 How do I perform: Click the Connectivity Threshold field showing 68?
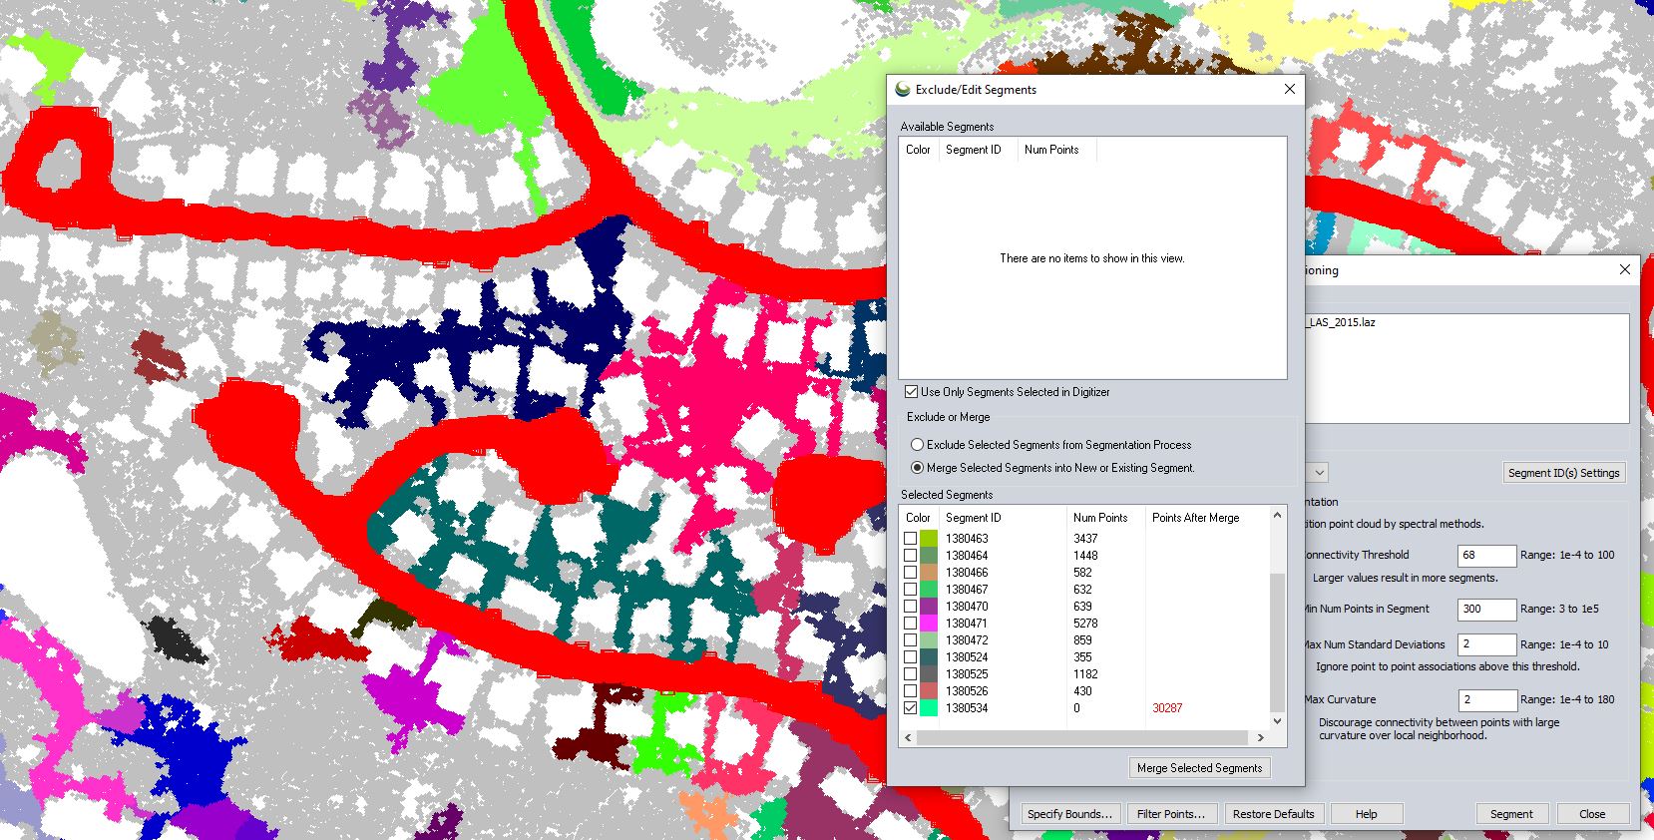point(1486,556)
